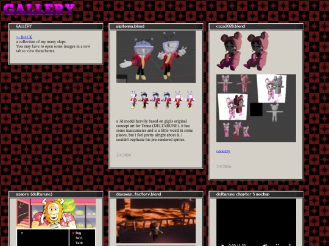
Task: Open the 'coozzy' link under cozy2026.blend
Action: (223, 151)
